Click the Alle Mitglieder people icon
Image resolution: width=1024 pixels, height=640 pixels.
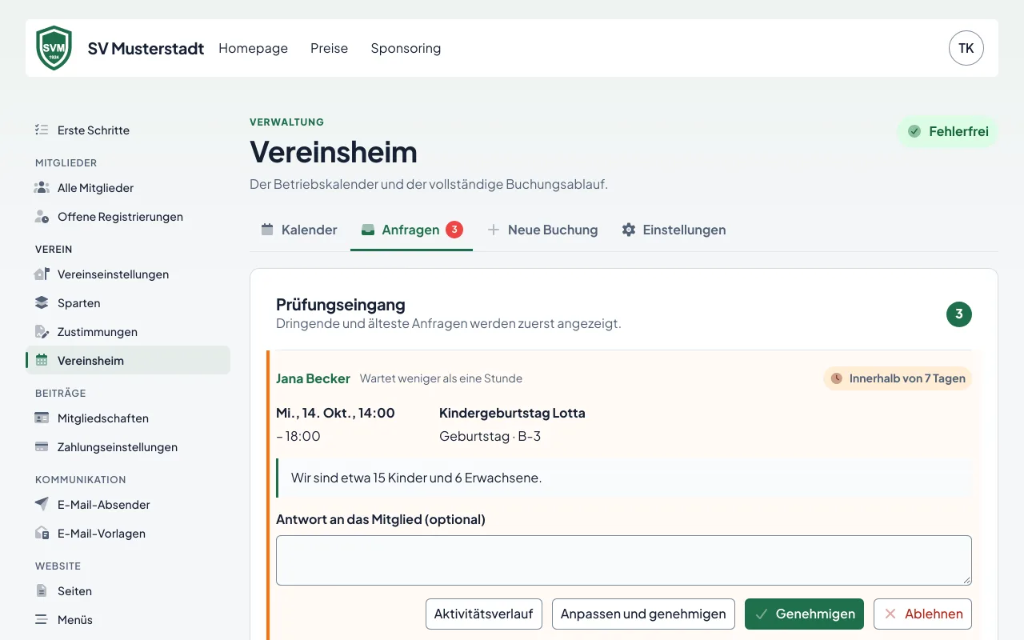click(x=42, y=187)
